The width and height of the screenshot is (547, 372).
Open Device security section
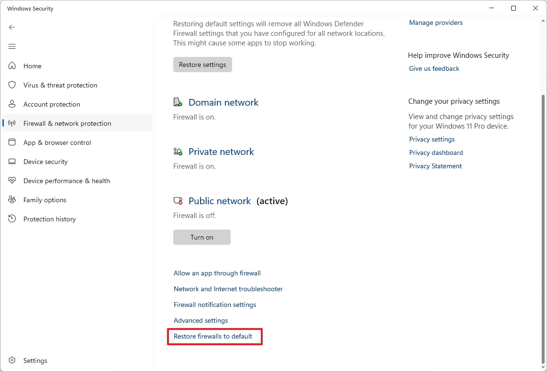46,162
